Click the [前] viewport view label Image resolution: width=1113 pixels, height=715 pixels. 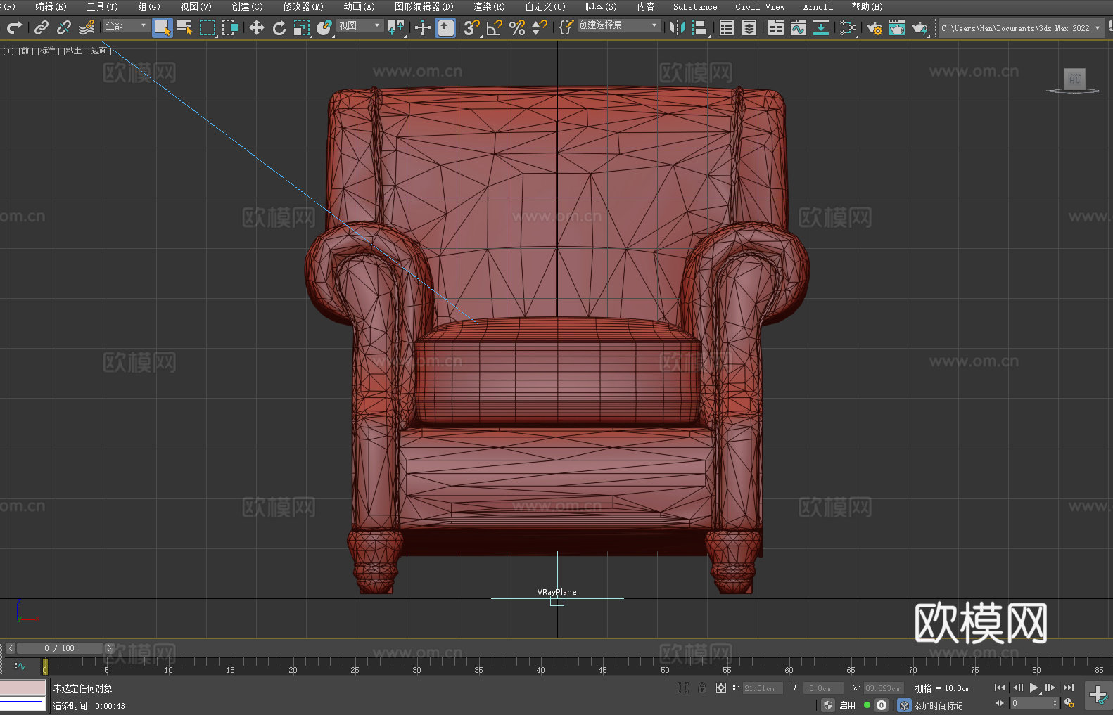25,51
